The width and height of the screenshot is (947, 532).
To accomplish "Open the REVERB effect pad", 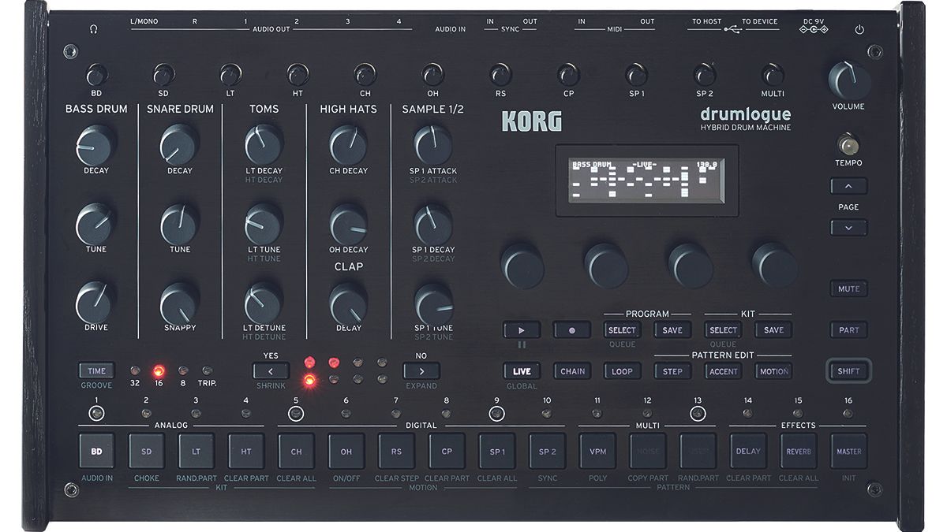I will [x=798, y=452].
